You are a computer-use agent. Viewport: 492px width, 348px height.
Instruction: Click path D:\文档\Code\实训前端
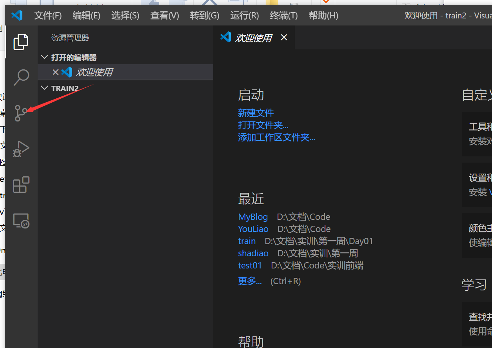[317, 266]
